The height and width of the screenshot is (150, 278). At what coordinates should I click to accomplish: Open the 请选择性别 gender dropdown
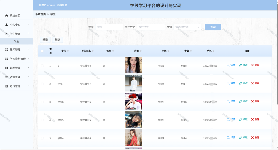[x=187, y=27]
